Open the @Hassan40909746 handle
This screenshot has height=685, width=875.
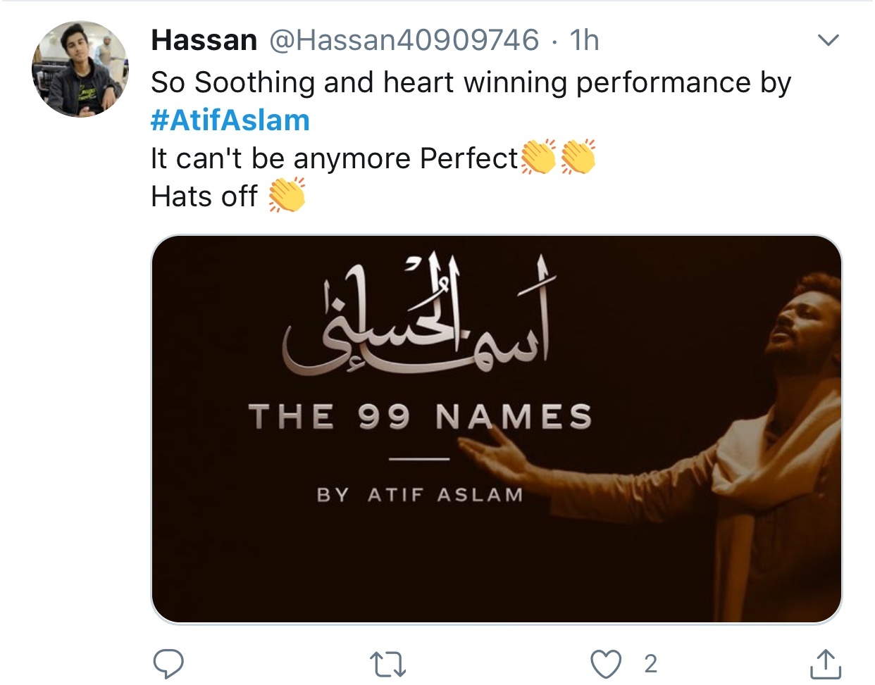click(404, 40)
